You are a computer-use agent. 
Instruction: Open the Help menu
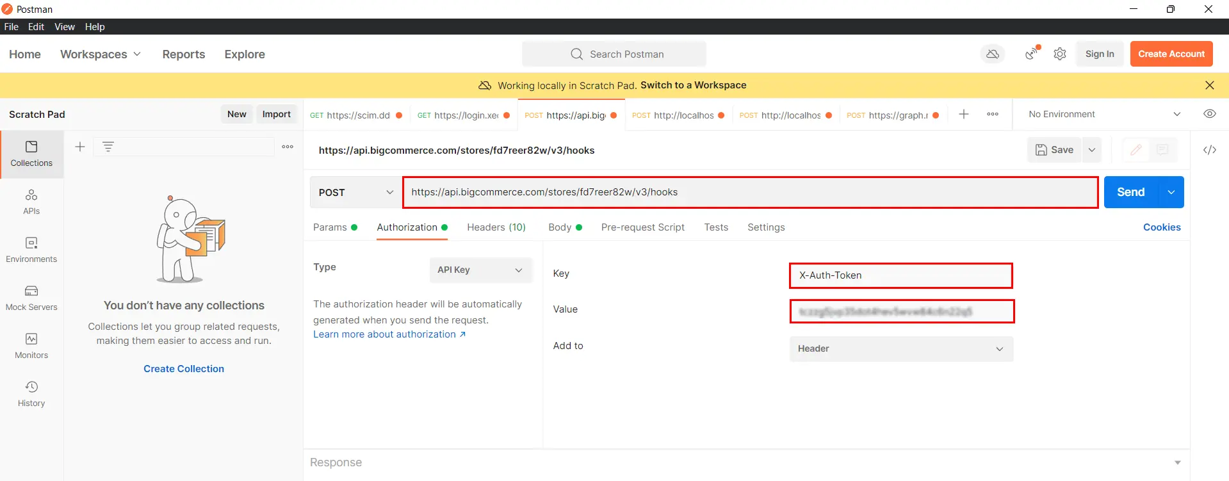(95, 27)
